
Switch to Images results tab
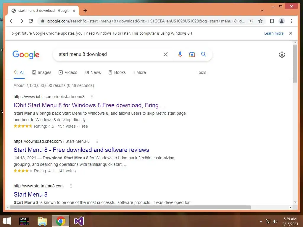[x=41, y=73]
